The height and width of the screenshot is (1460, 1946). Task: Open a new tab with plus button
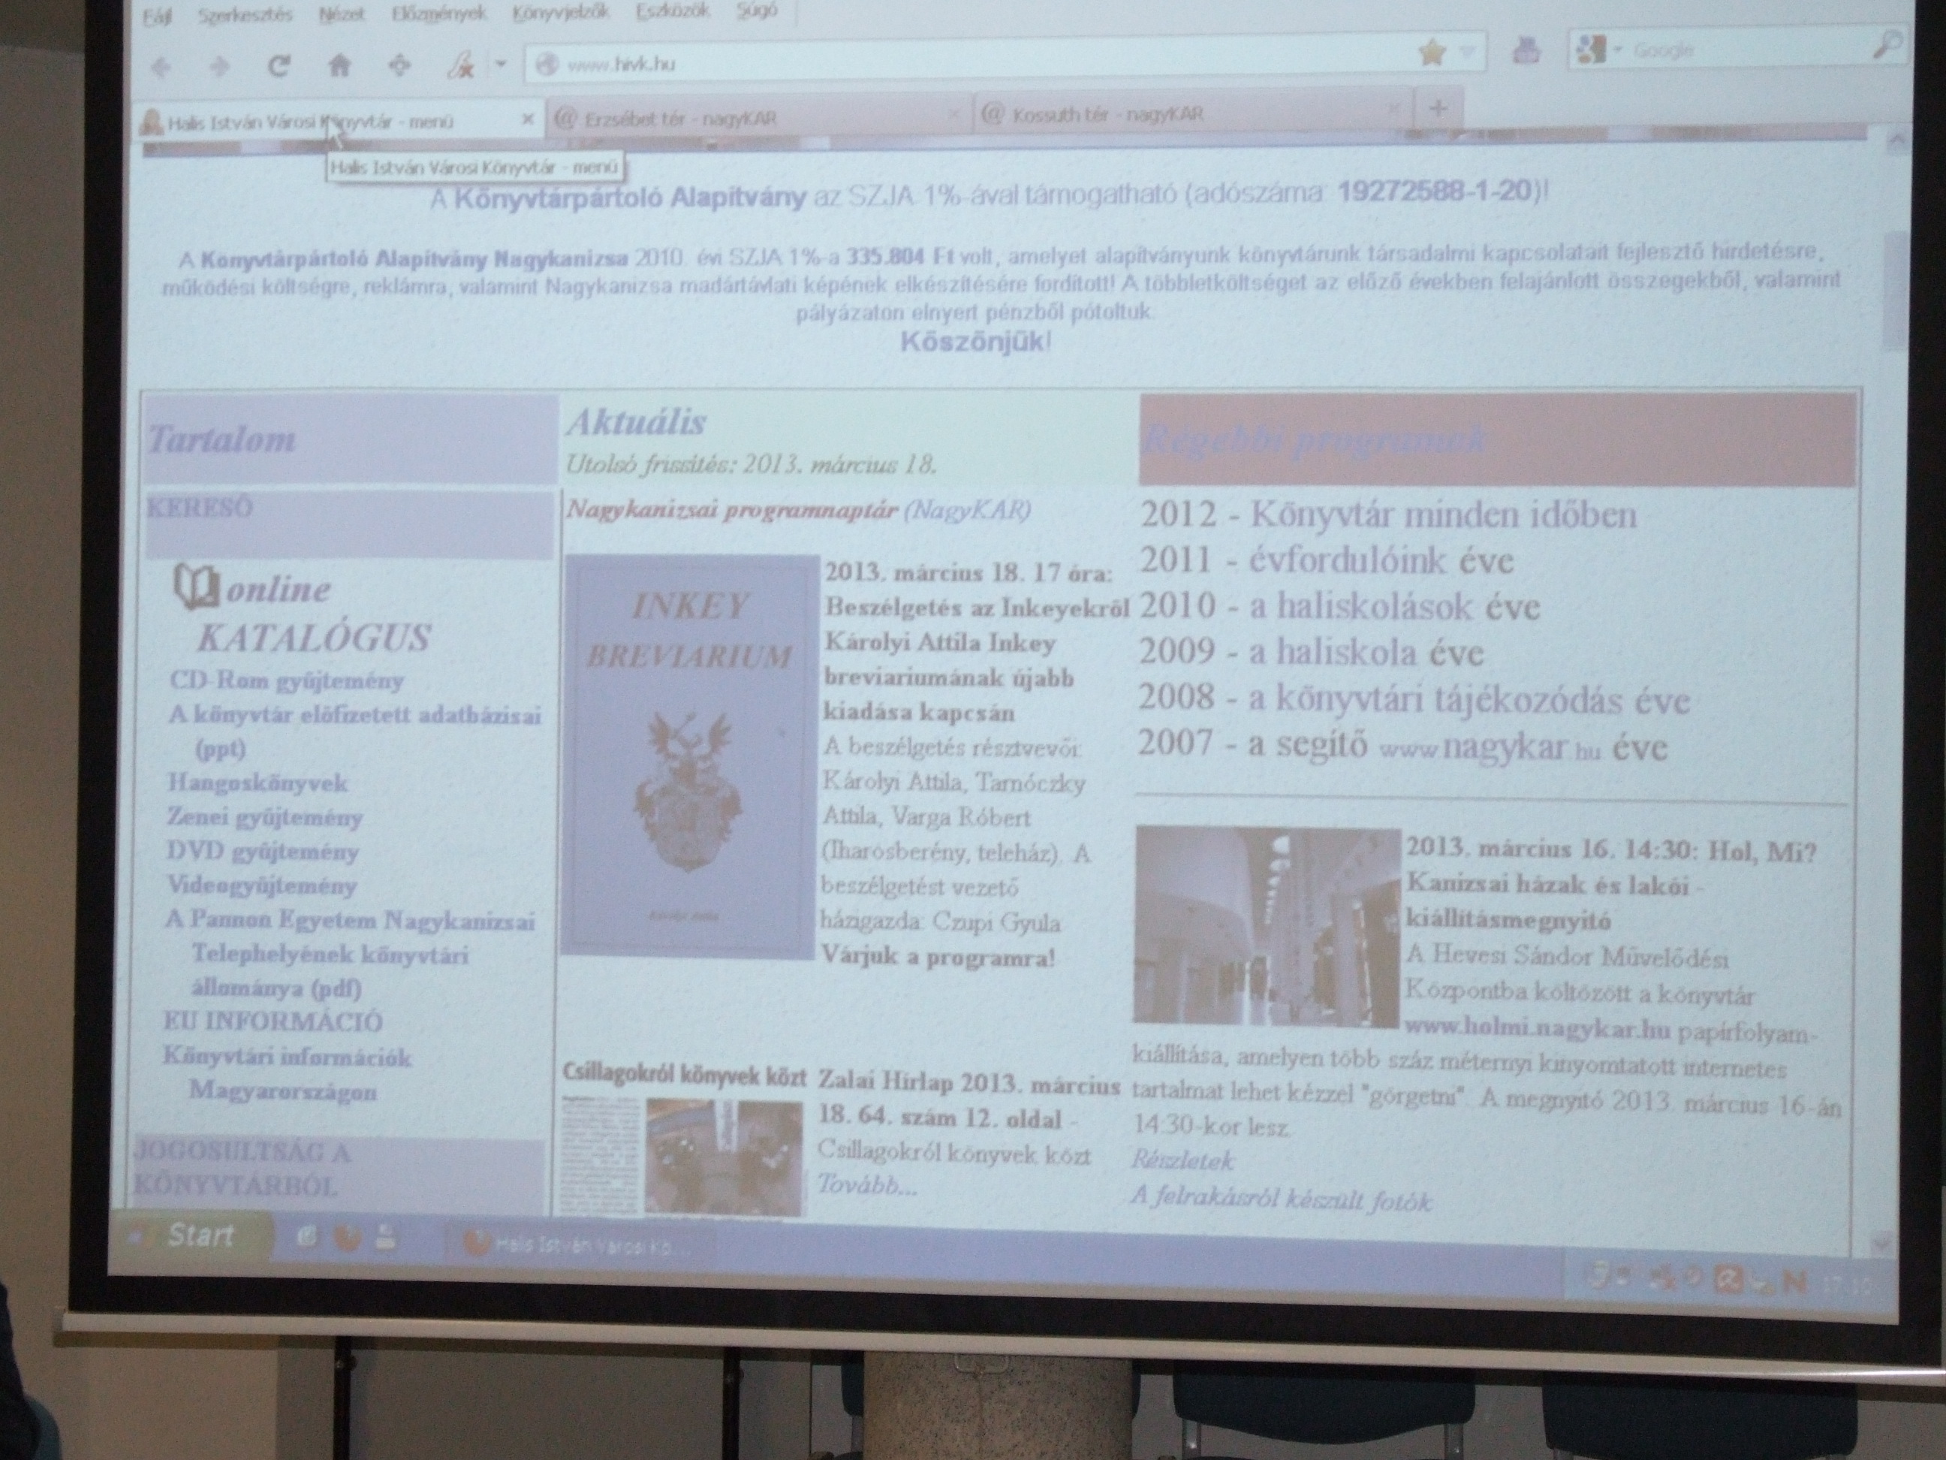(x=1438, y=108)
